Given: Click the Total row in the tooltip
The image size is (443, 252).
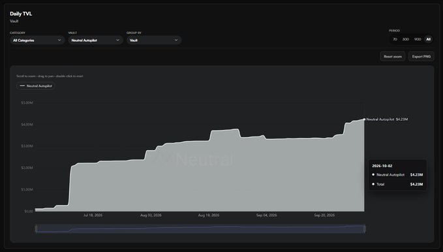Looking at the screenshot, I should click(397, 184).
